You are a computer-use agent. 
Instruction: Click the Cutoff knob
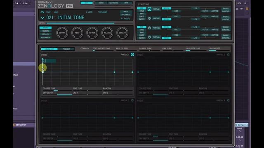pyautogui.click(x=62, y=33)
